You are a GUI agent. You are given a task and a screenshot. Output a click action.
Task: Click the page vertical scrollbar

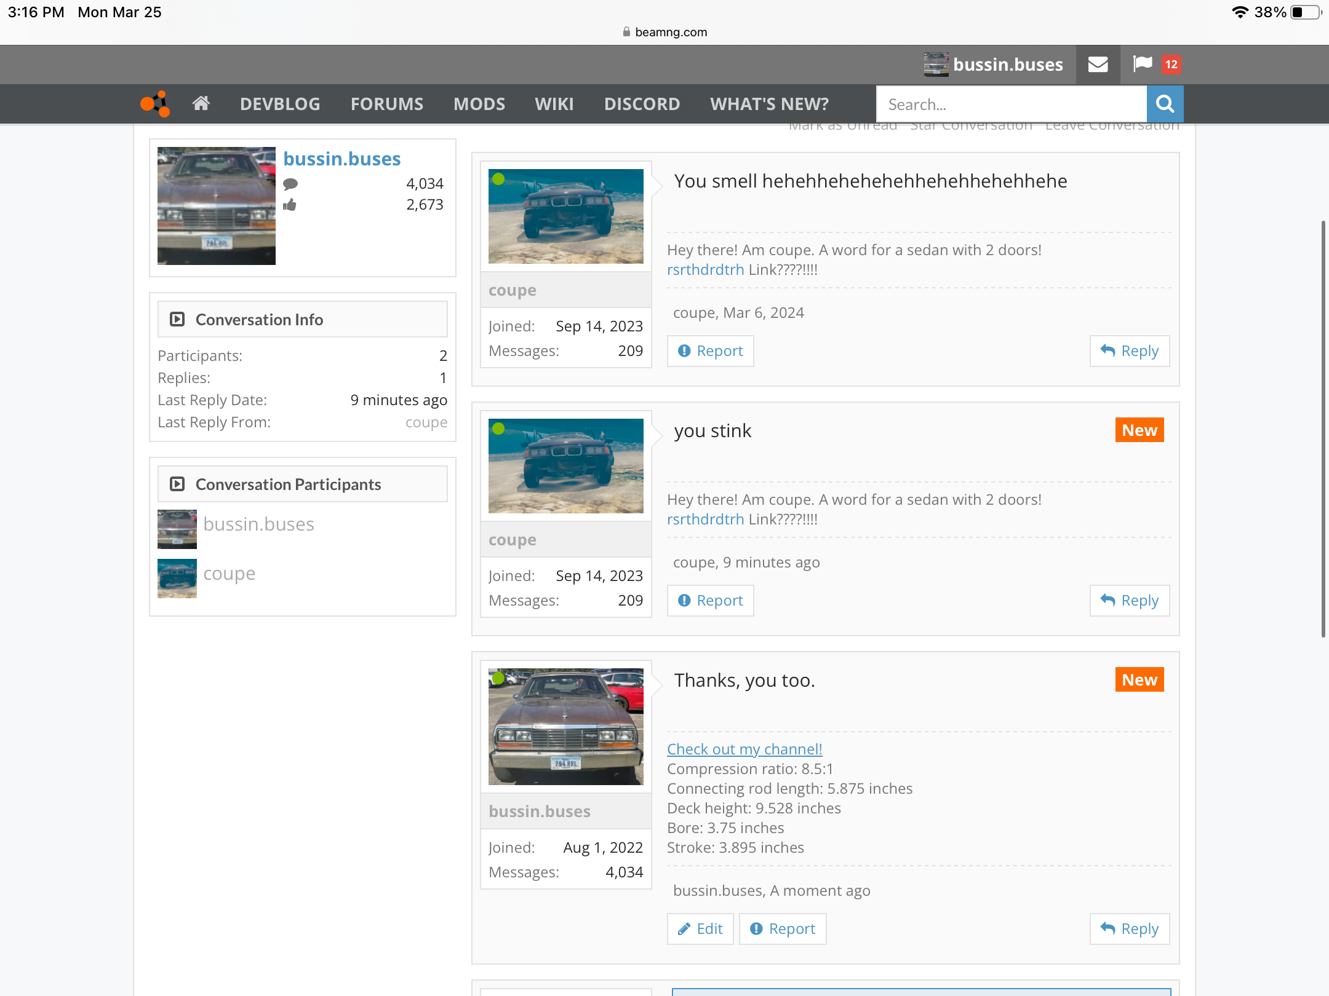pyautogui.click(x=1323, y=429)
